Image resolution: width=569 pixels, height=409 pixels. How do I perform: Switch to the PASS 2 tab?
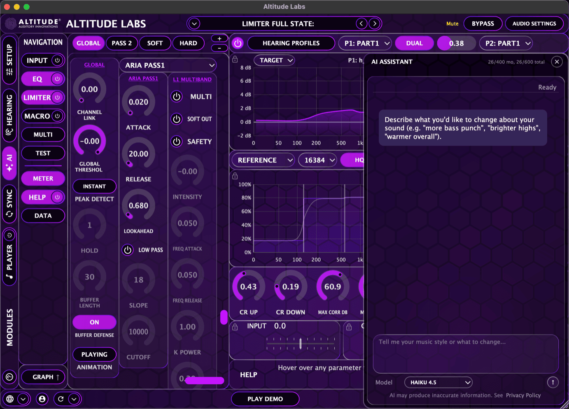122,43
